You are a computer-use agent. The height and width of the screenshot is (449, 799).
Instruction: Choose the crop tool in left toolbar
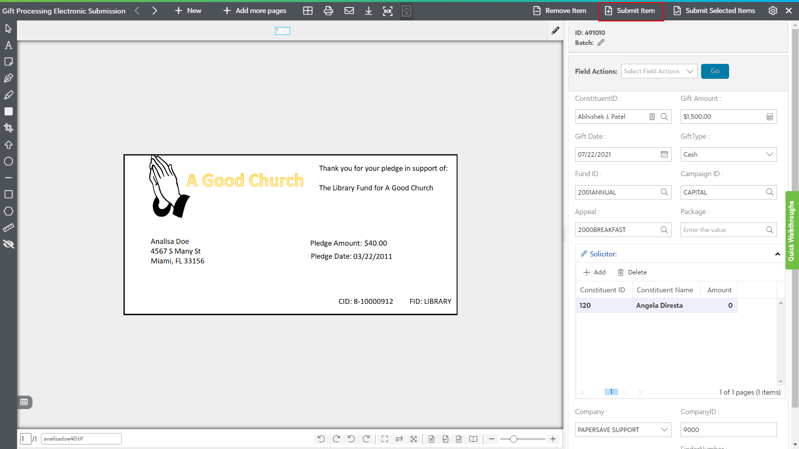8,128
